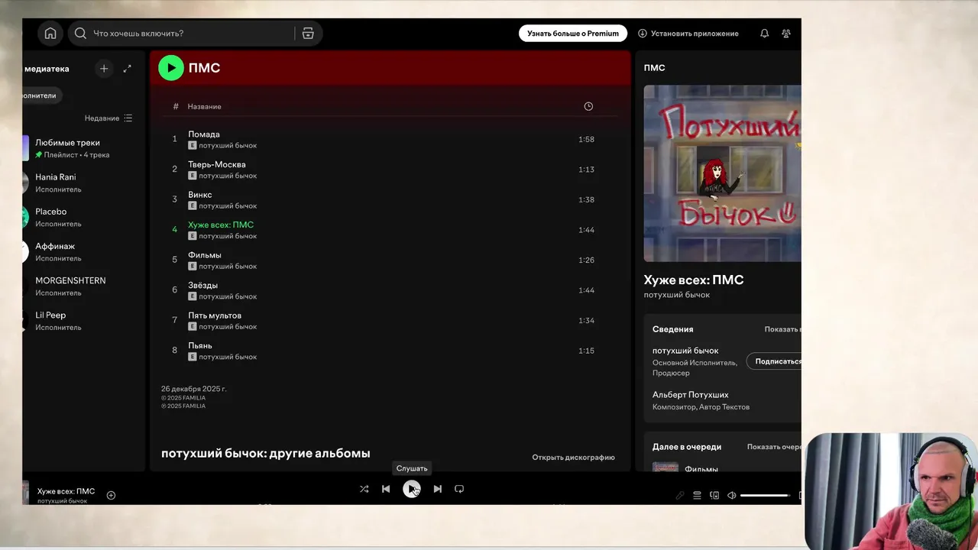The height and width of the screenshot is (550, 978).
Task: Click the ПМС header in right panel
Action: pyautogui.click(x=654, y=68)
